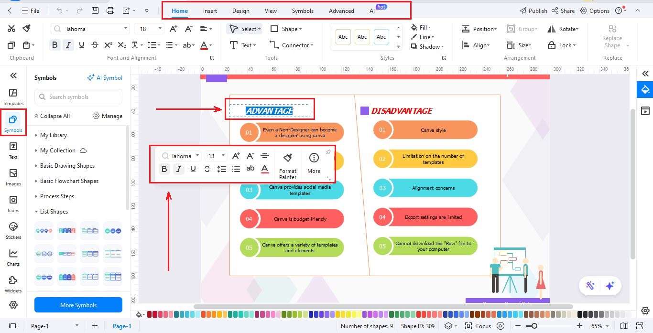
Task: Open the Position dropdown
Action: [479, 29]
